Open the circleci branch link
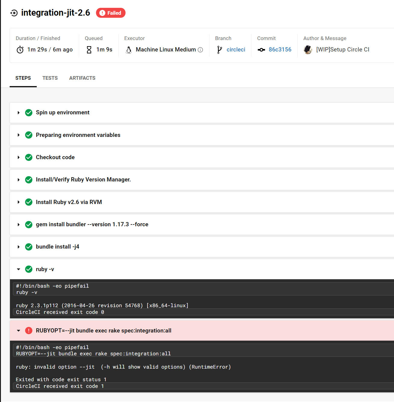 coord(236,50)
